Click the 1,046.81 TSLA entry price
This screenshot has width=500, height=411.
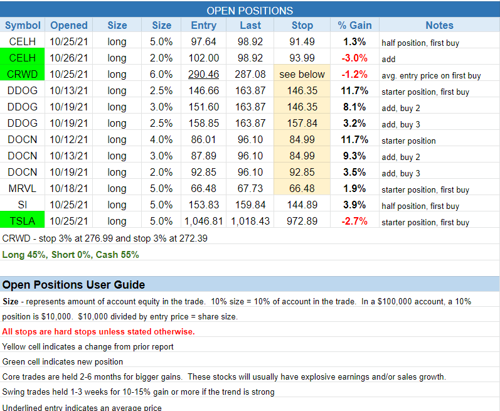tap(203, 221)
